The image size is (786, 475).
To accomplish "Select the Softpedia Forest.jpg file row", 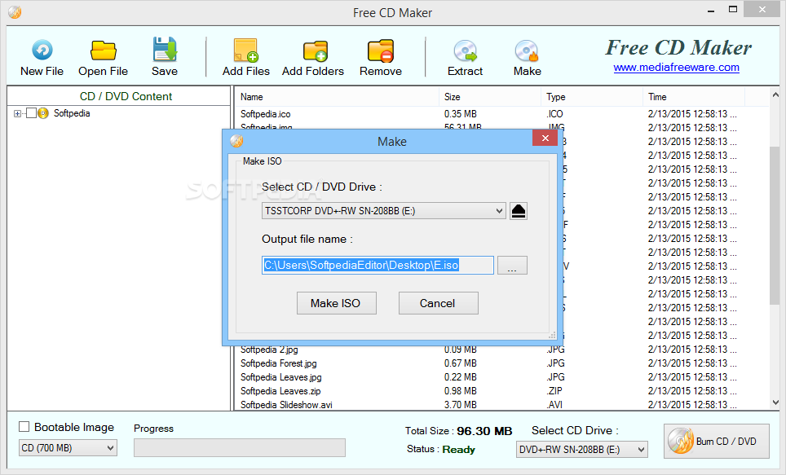I will [501, 363].
